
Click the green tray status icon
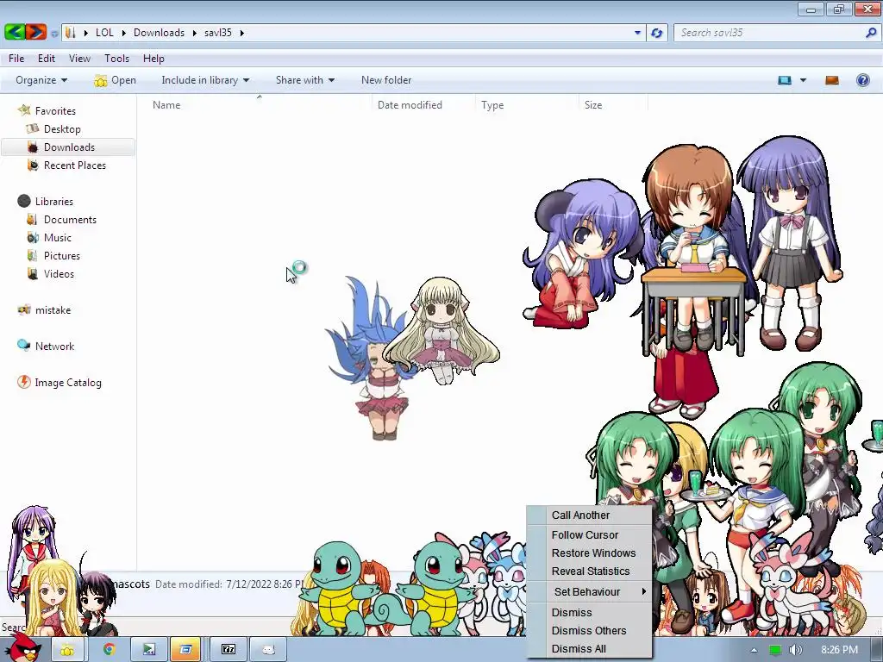click(775, 650)
